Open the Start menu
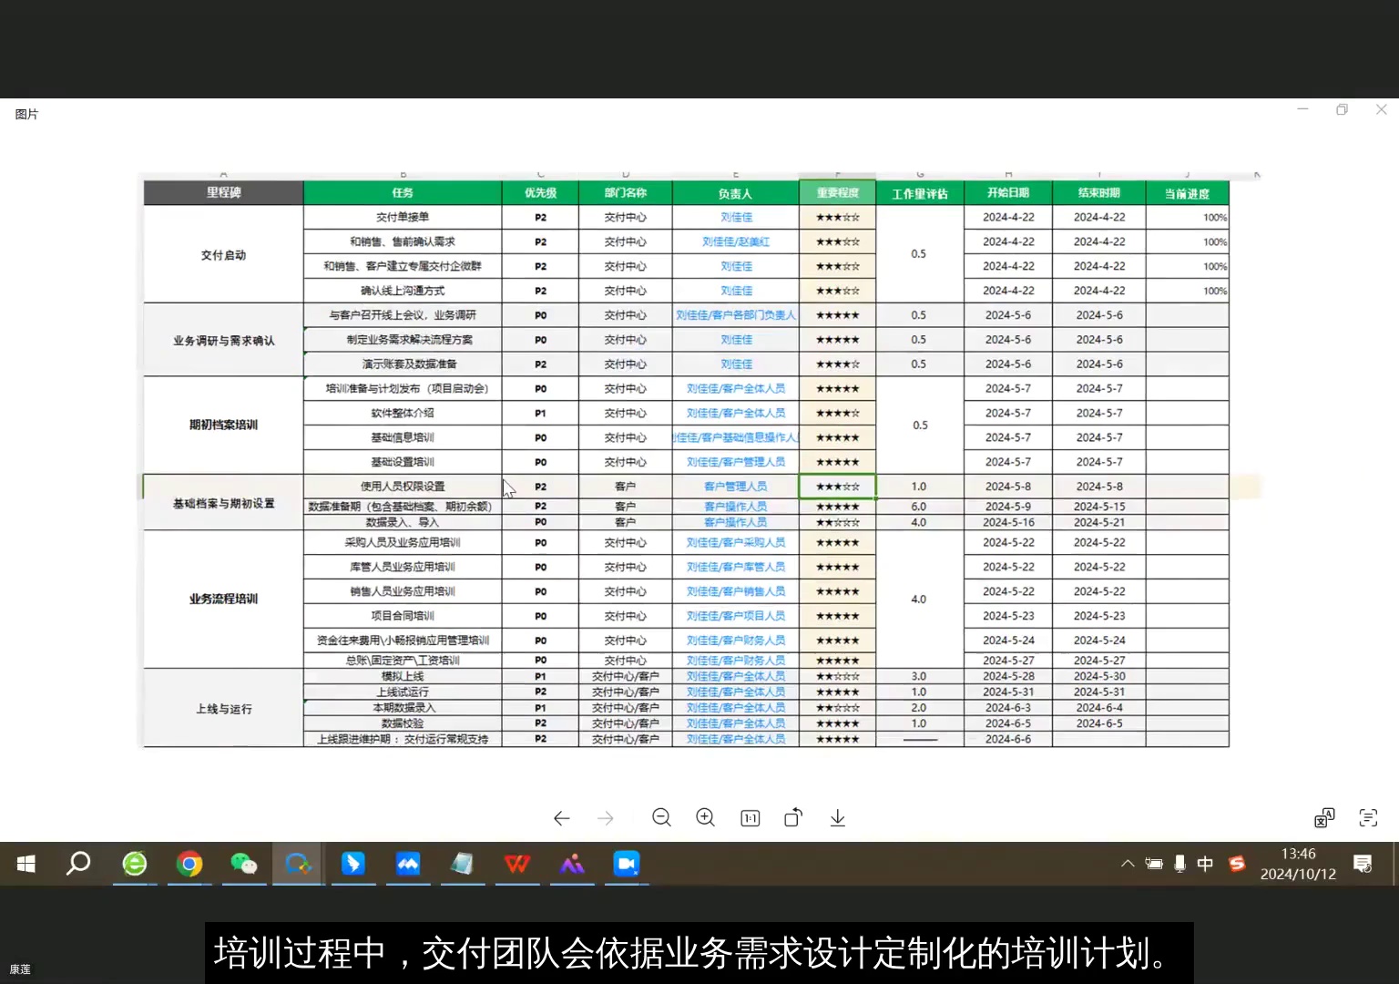The height and width of the screenshot is (984, 1399). click(x=26, y=864)
